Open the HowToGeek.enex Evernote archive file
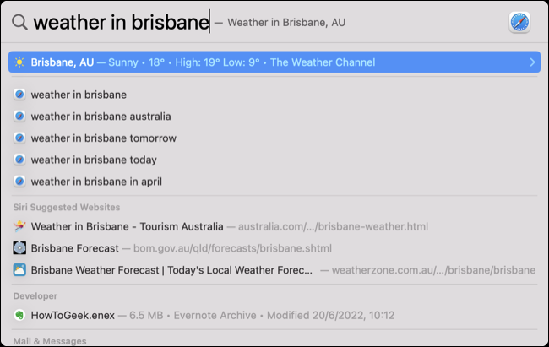549x347 pixels. 72,315
